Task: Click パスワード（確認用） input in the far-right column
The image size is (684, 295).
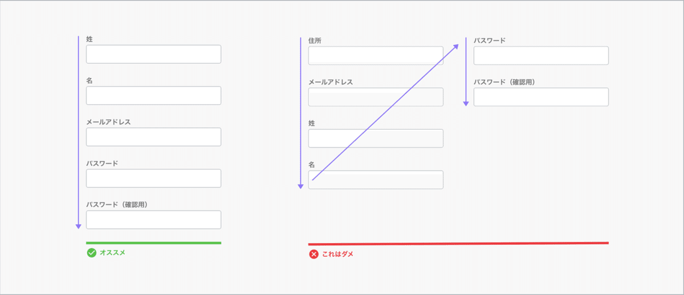Action: (541, 97)
